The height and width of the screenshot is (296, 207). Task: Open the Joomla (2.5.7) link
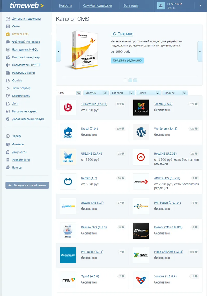coord(163,104)
